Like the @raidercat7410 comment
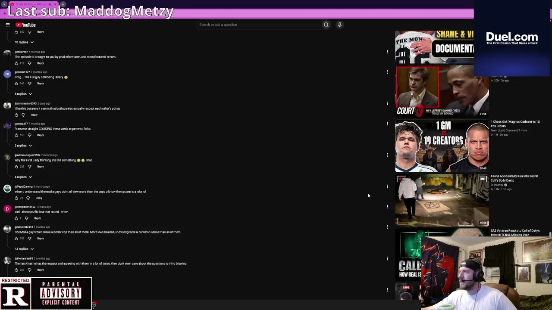Viewport: 552px width, 310px height. (16, 239)
